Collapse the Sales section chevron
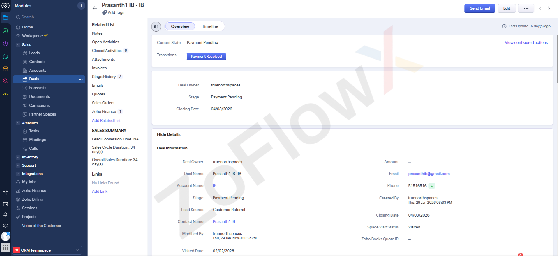This screenshot has width=559, height=256. click(x=18, y=45)
